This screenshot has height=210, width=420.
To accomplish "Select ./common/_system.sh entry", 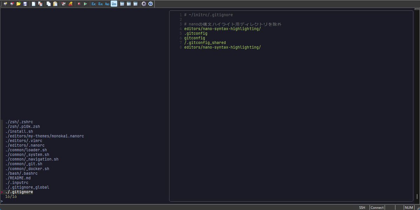I will pos(27,154).
